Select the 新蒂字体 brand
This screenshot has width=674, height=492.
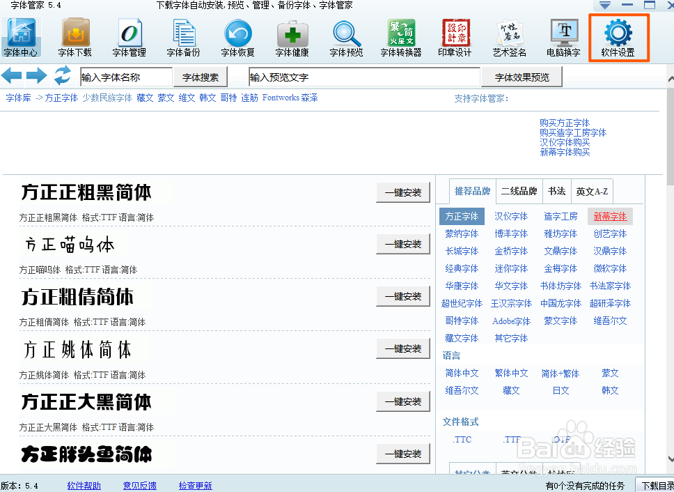click(x=610, y=216)
